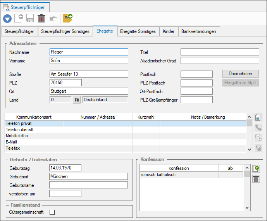
Task: Select the römisch-katholisch entry
Action: point(191,174)
